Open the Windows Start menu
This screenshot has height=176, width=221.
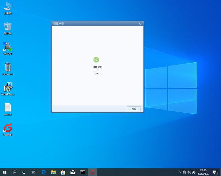point(5,172)
